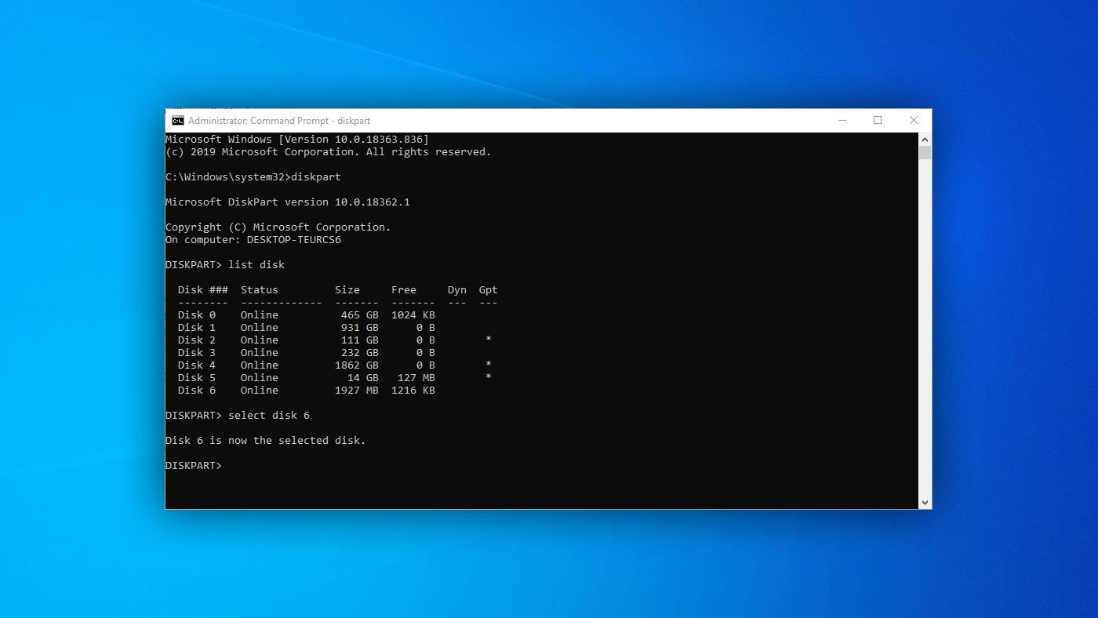Maximize the Command Prompt window
The image size is (1098, 618).
click(878, 121)
